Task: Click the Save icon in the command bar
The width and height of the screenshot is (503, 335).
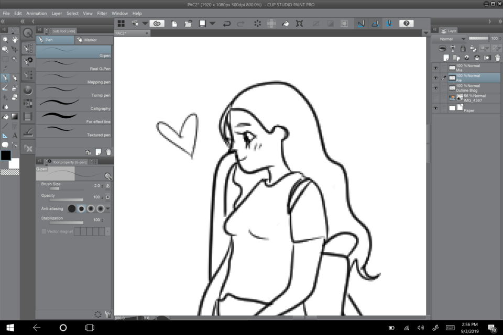Action: [x=202, y=24]
